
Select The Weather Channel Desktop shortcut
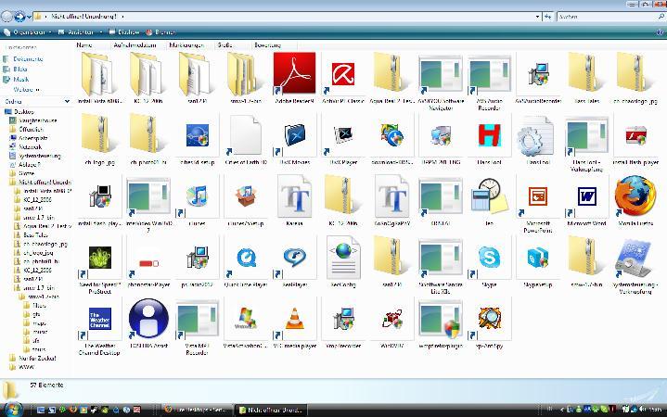tap(99, 319)
